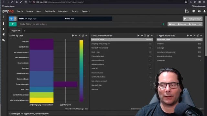Select the exchange application row

coord(180,48)
